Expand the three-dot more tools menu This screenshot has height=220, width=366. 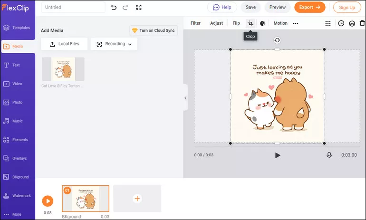(x=296, y=23)
